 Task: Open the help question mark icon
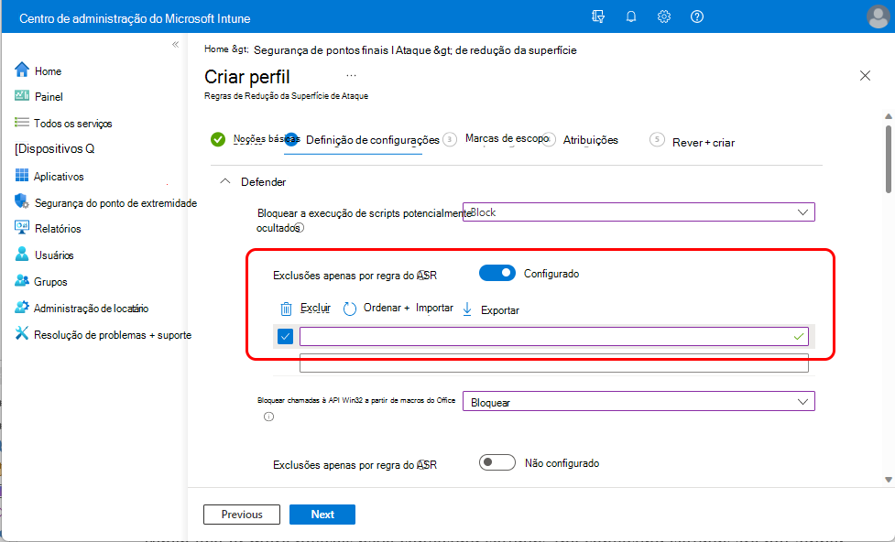pos(697,16)
